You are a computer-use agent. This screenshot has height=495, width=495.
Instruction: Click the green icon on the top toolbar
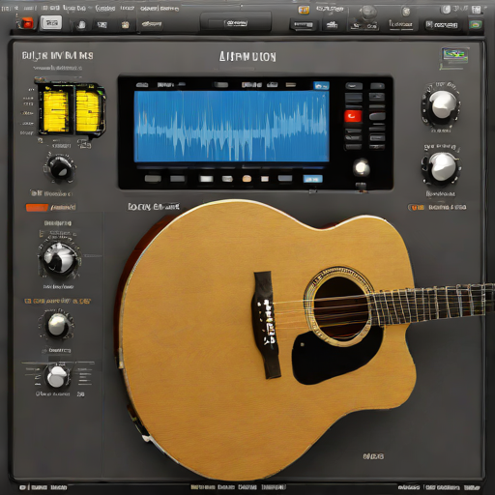pos(476,24)
